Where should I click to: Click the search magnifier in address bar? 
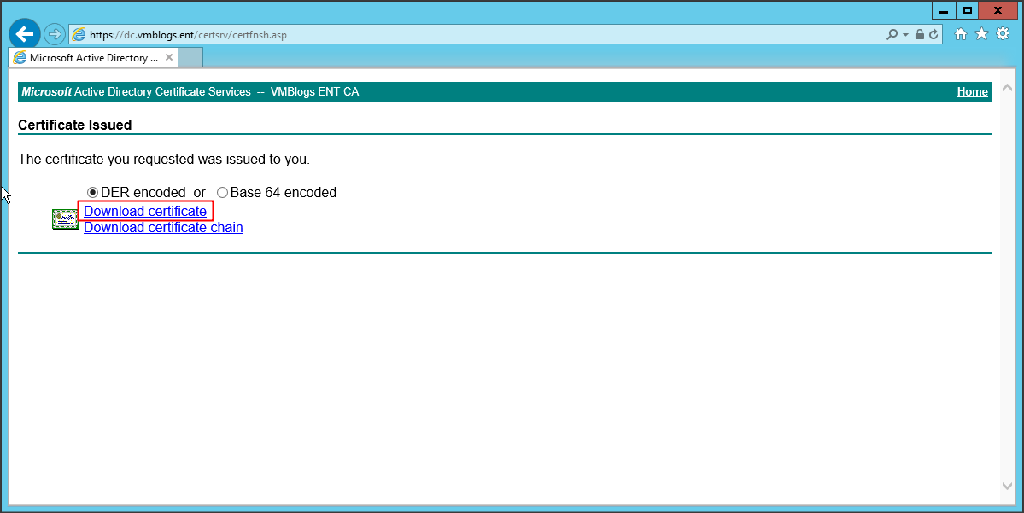click(892, 35)
